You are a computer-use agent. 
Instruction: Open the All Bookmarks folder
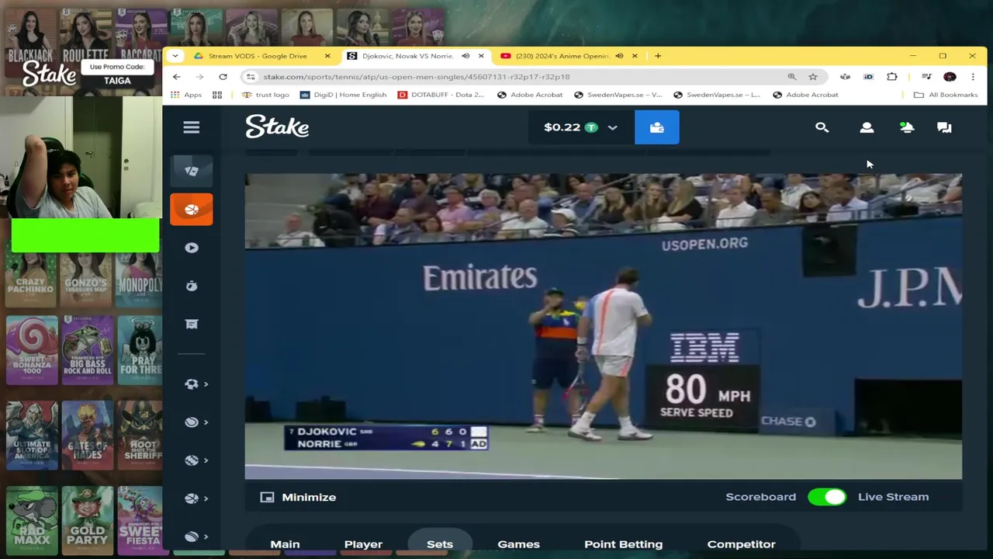click(x=946, y=95)
